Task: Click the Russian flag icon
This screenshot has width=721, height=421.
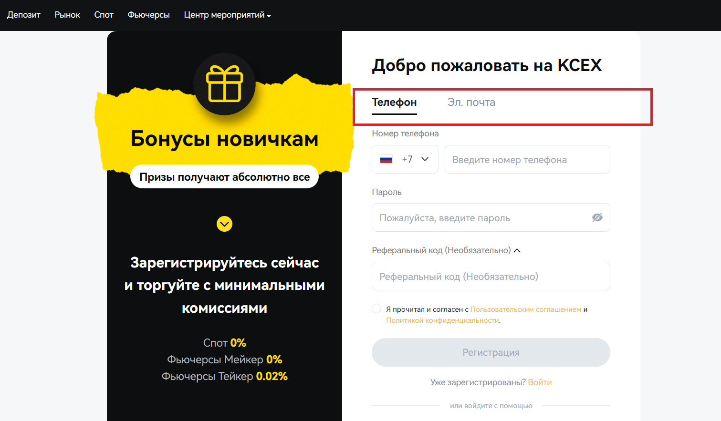Action: 386,160
